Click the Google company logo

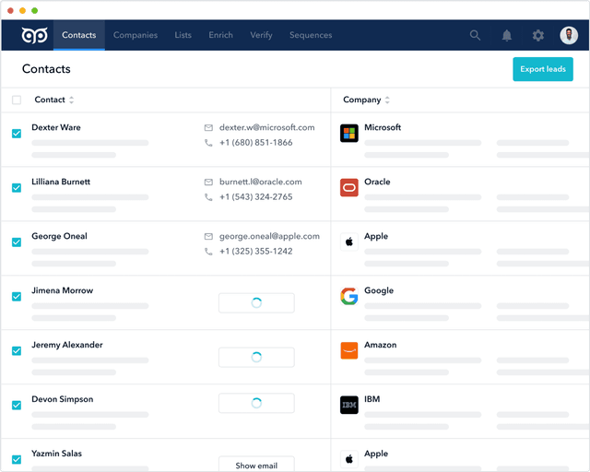[x=348, y=296]
